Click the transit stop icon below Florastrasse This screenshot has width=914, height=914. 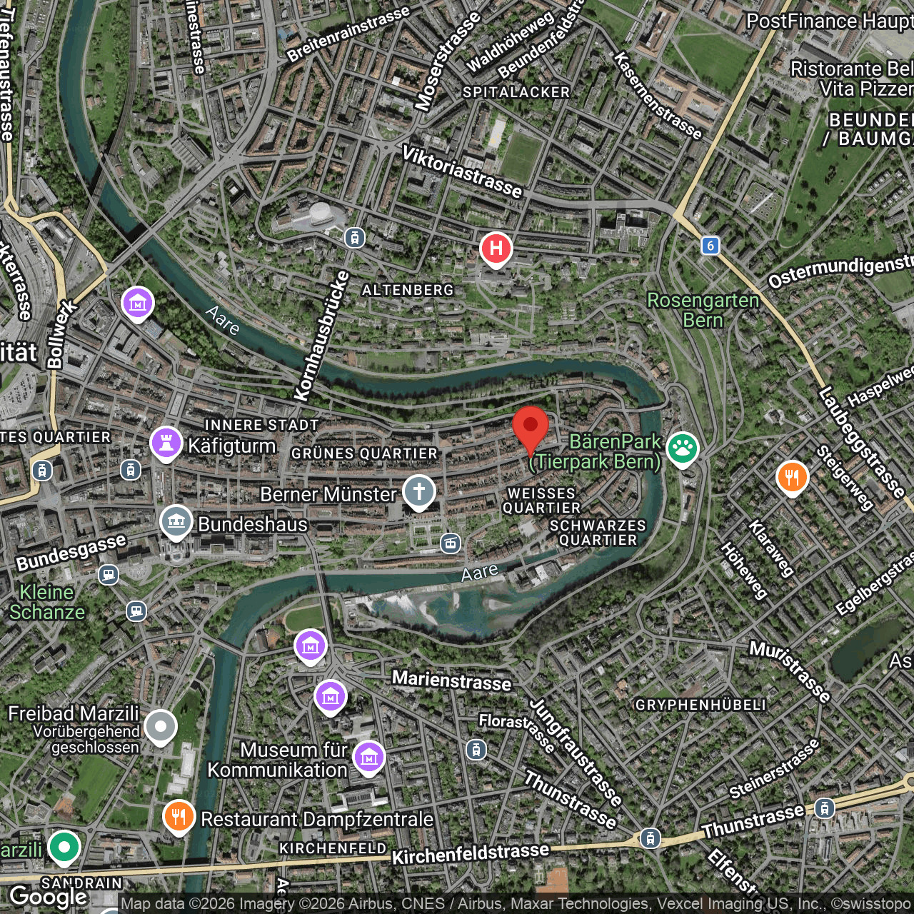click(x=476, y=750)
